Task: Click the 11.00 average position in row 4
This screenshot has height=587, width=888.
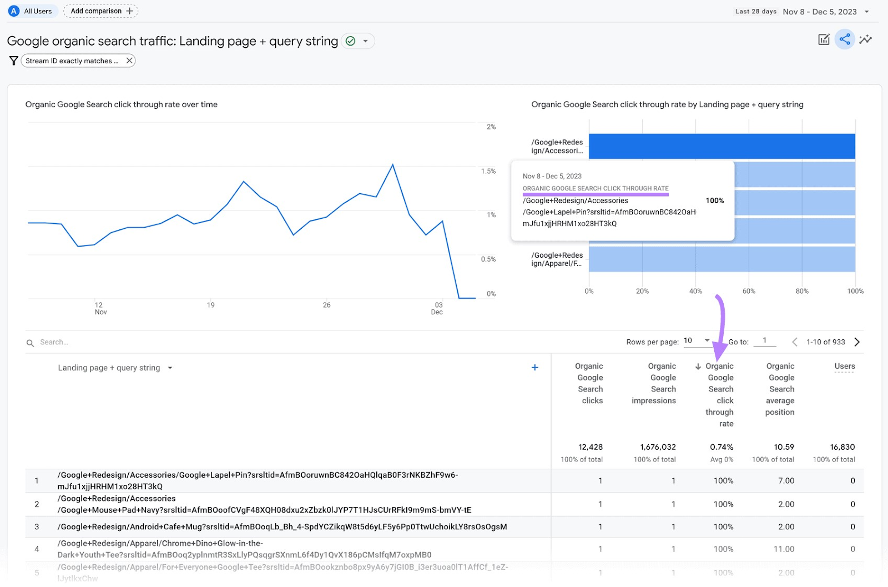Action: pyautogui.click(x=784, y=549)
